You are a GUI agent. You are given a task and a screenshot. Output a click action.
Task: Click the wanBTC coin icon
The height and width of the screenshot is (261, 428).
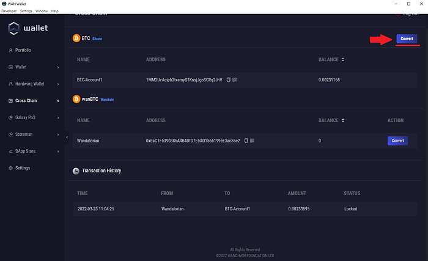coord(76,98)
